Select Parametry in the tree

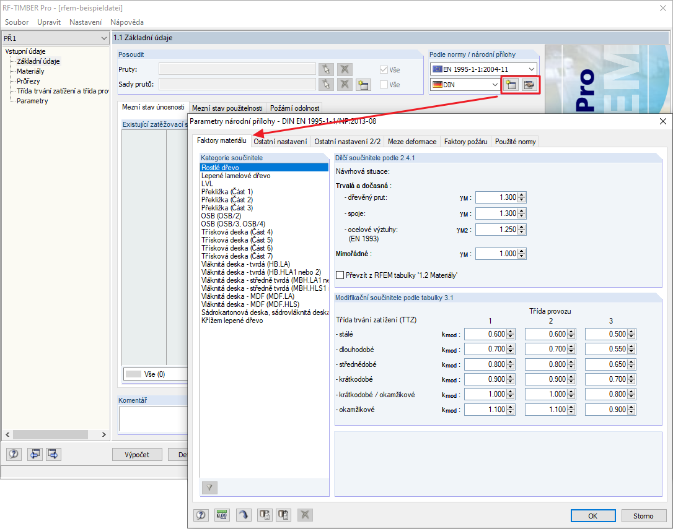coord(32,101)
